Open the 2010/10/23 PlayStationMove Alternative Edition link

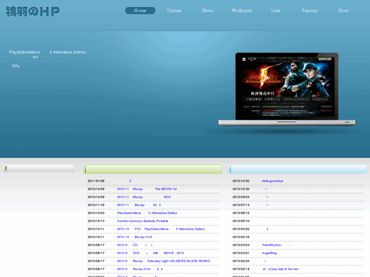coord(147,213)
